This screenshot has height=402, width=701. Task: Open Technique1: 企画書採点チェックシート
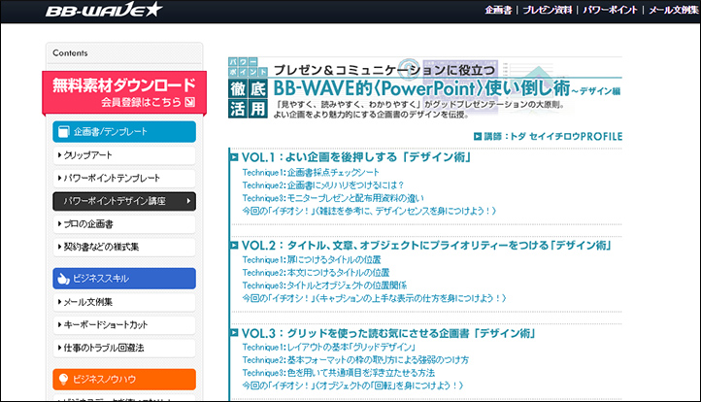coord(311,172)
